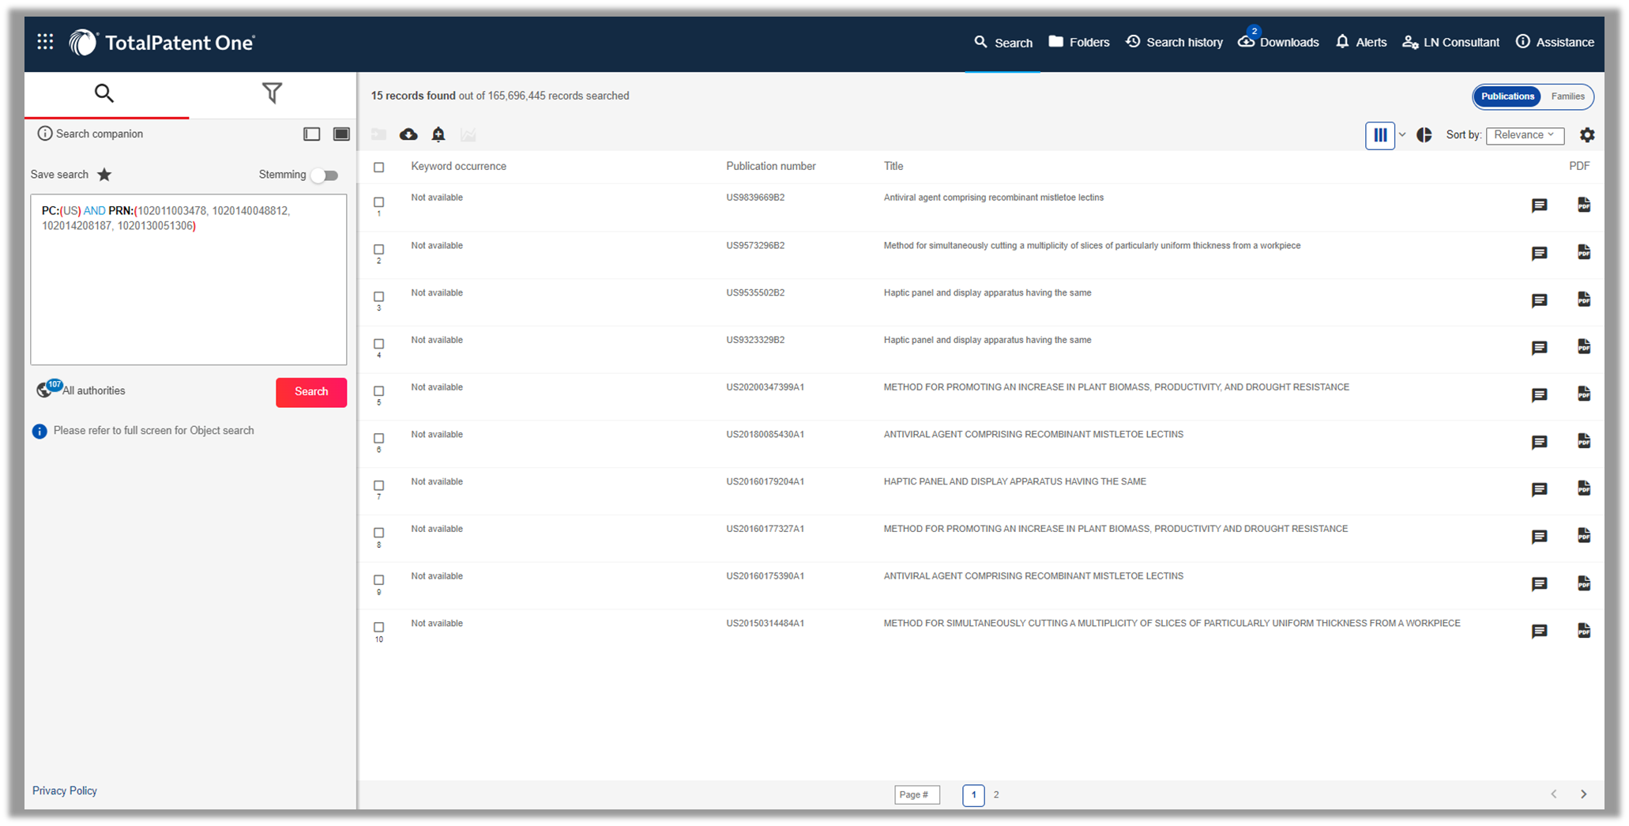Go to results page 2
The width and height of the screenshot is (1629, 826).
click(x=996, y=794)
